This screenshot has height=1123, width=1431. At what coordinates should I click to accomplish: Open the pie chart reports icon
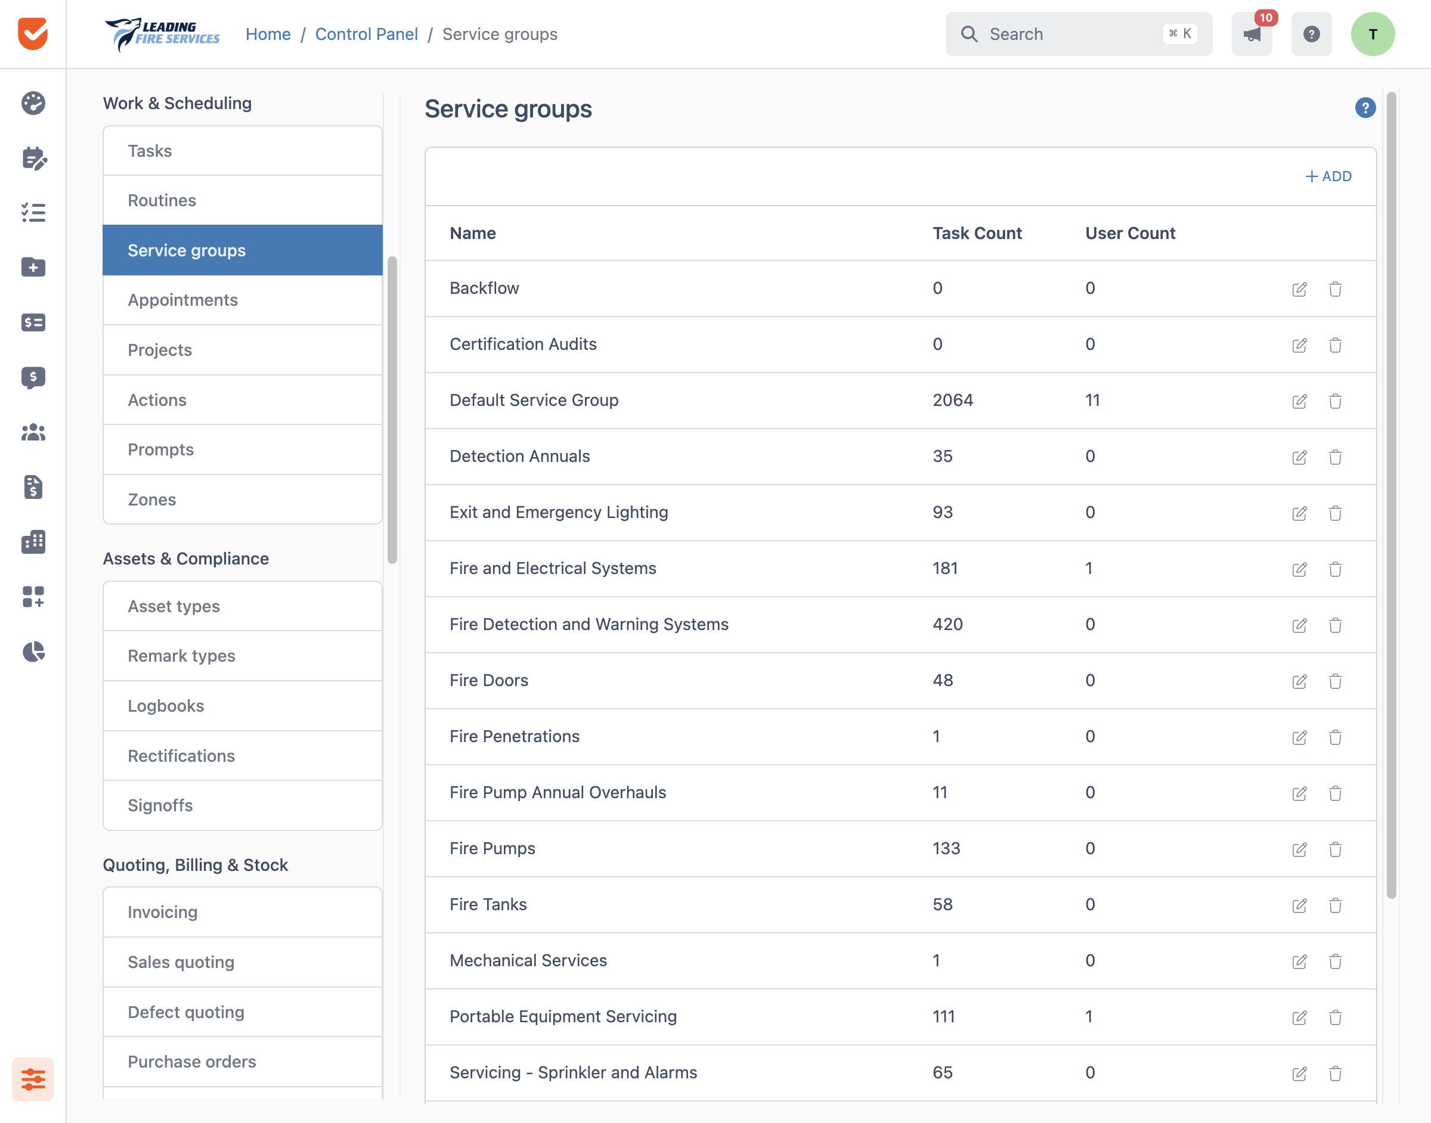click(x=33, y=652)
